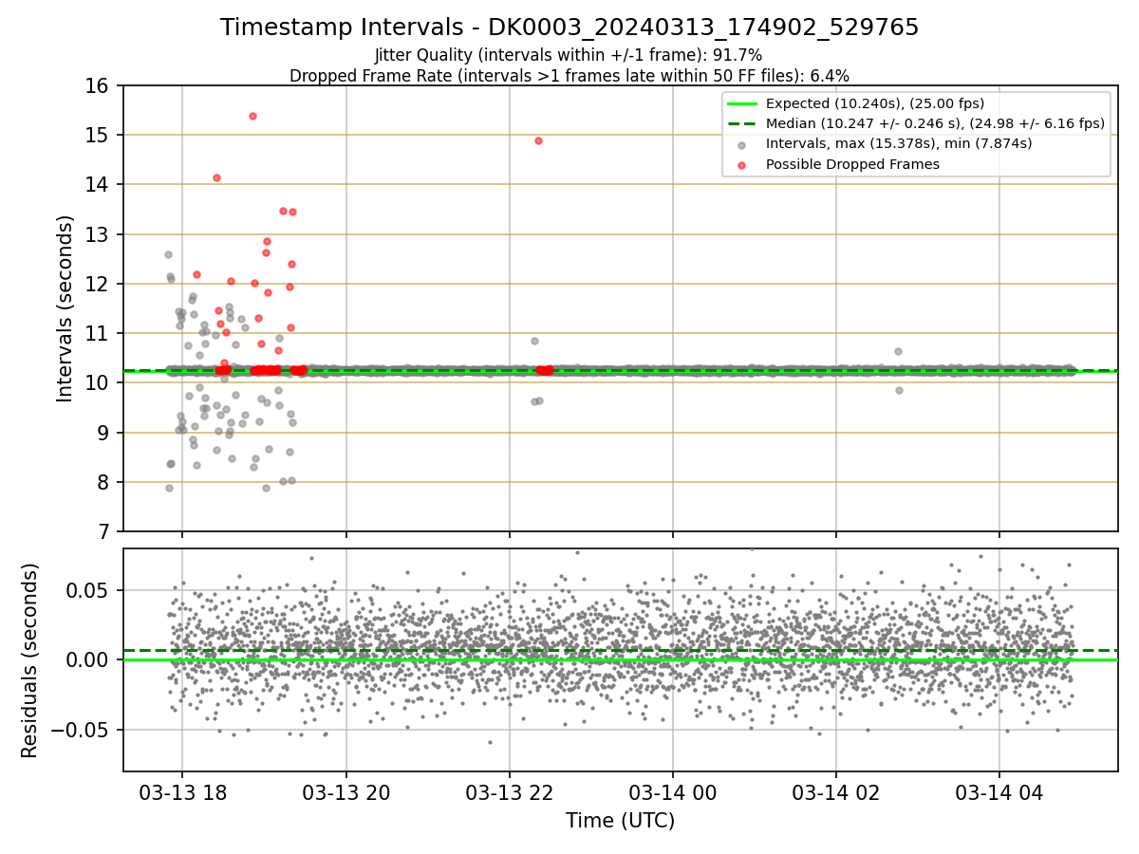This screenshot has width=1139, height=854.
Task: Click the x-axis tick label '03-14 04'
Action: (999, 791)
